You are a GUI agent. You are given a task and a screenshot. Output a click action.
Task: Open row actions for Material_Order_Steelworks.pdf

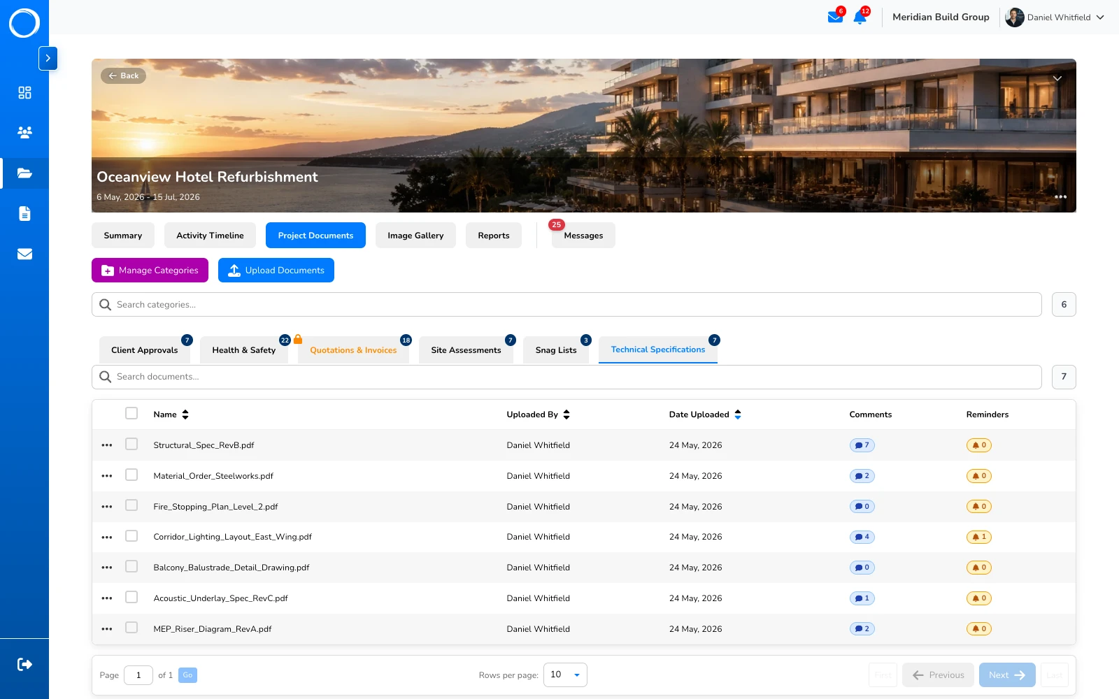point(107,476)
